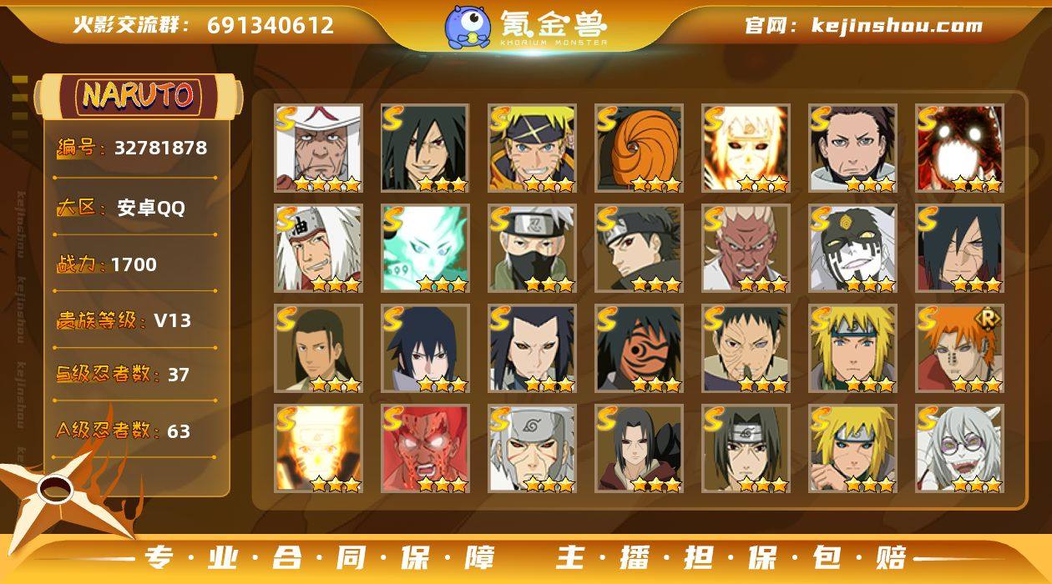
Task: Select the Raikage dark-skinned portrait
Action: click(746, 248)
